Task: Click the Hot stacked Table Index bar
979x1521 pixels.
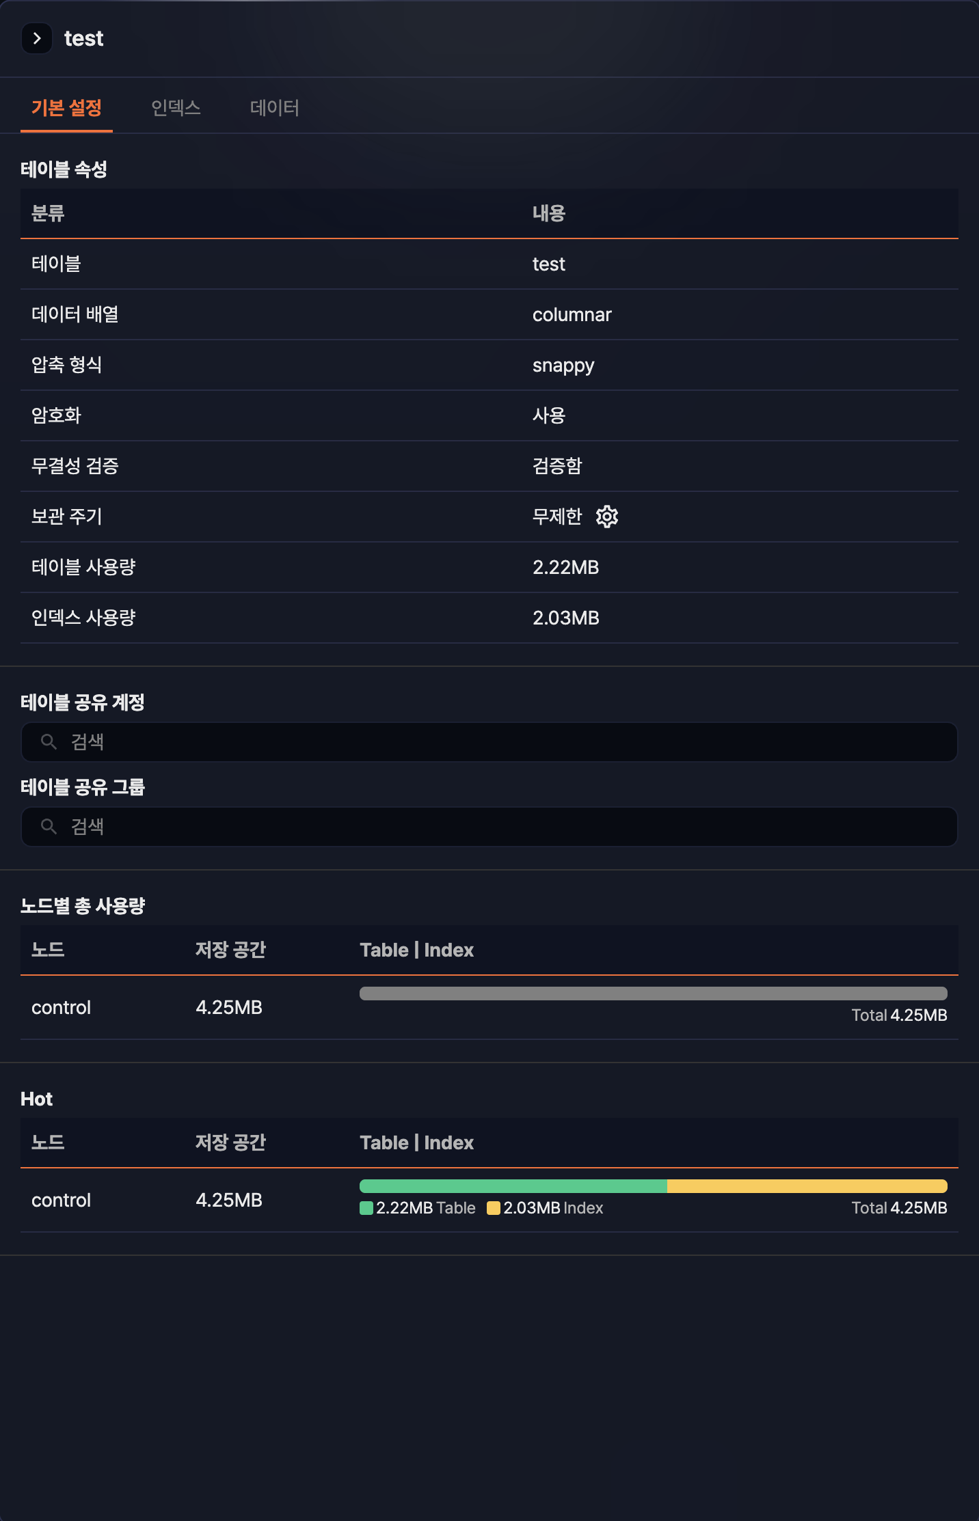Action: click(x=654, y=1181)
